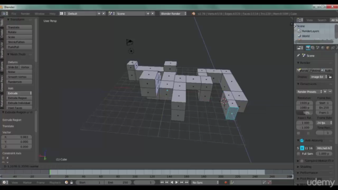The width and height of the screenshot is (338, 190).
Task: Click the lock interface icon beside Display
Action: (x=330, y=77)
